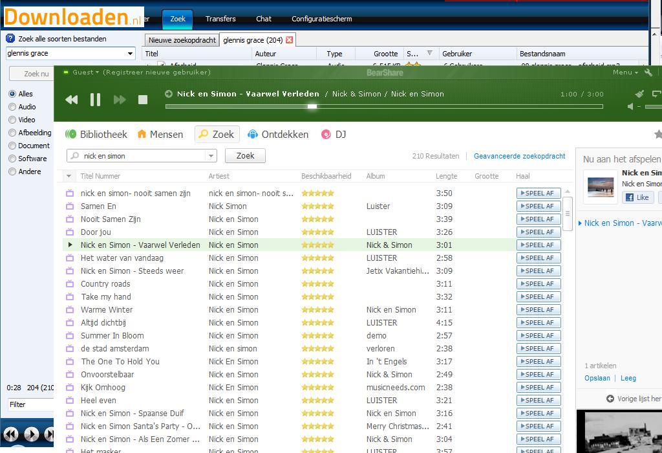The image size is (662, 453).
Task: Open 'Geavanceerde zoekopdracht' link
Action: (x=519, y=156)
